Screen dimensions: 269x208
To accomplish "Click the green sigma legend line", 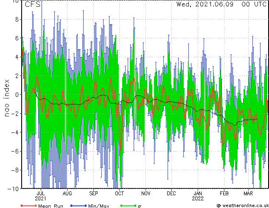I will pos(128,205).
